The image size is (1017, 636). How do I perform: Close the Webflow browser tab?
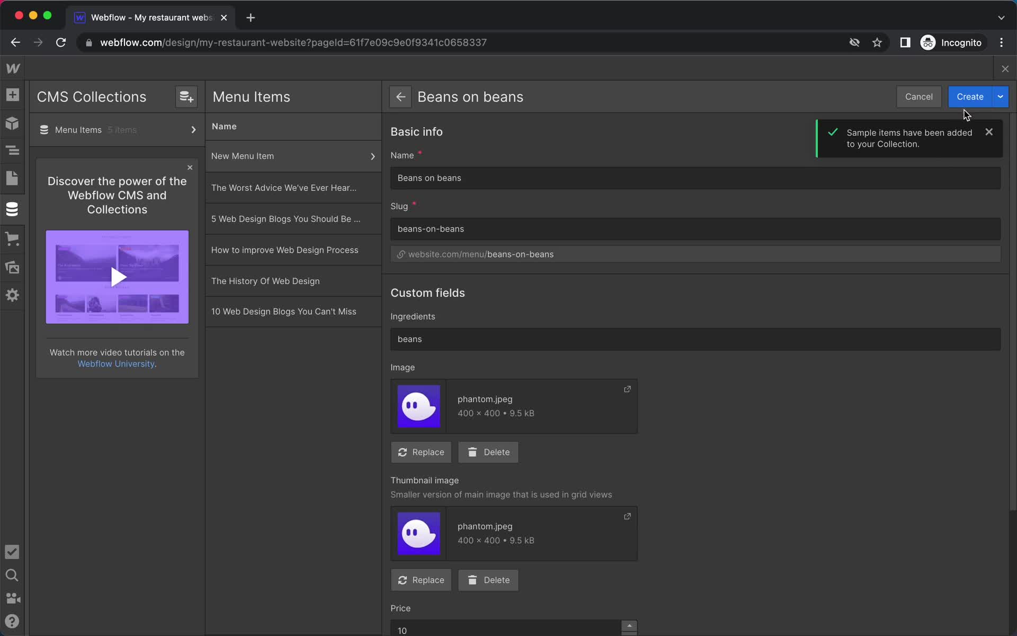click(224, 17)
